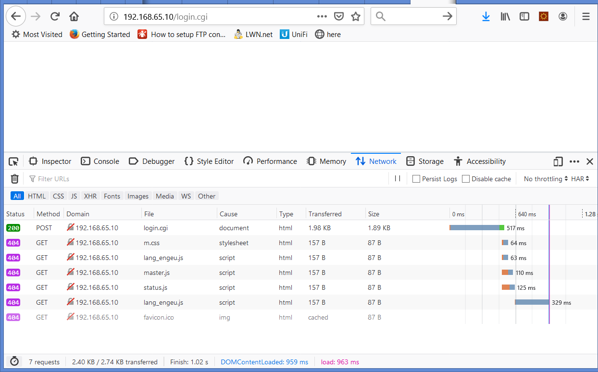598x372 pixels.
Task: Bookmark this page with the star
Action: pos(356,16)
